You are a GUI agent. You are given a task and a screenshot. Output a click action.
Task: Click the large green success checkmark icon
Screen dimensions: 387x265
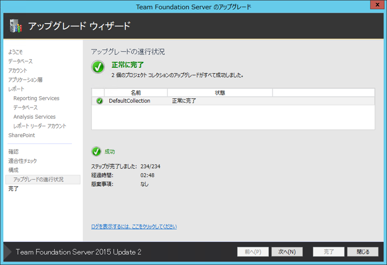[x=98, y=67]
